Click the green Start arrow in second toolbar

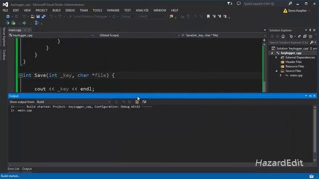[x=8, y=23]
